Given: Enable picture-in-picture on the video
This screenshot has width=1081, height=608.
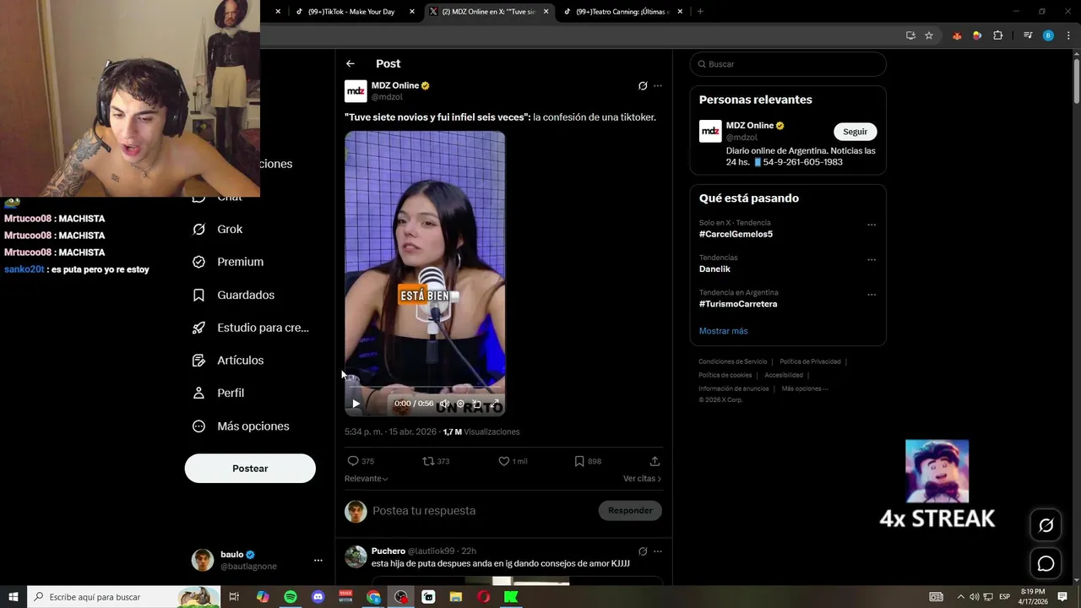Looking at the screenshot, I should [x=477, y=404].
